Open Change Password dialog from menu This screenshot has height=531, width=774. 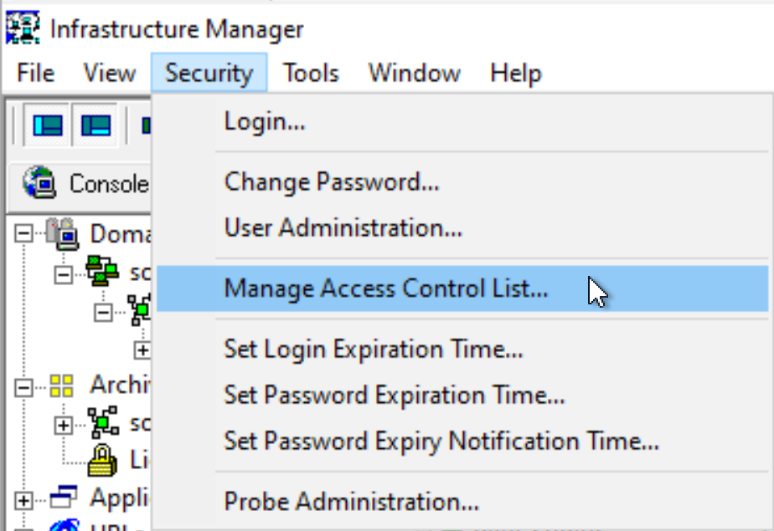tap(332, 181)
